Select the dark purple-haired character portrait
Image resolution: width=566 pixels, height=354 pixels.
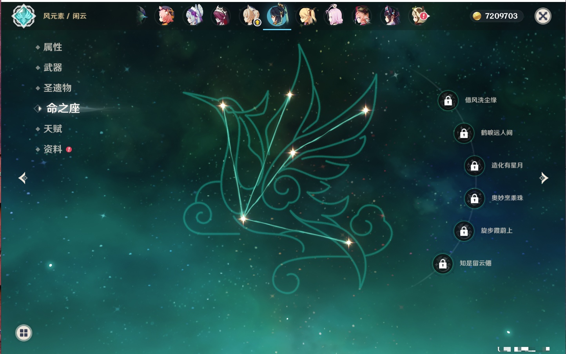[x=391, y=16]
